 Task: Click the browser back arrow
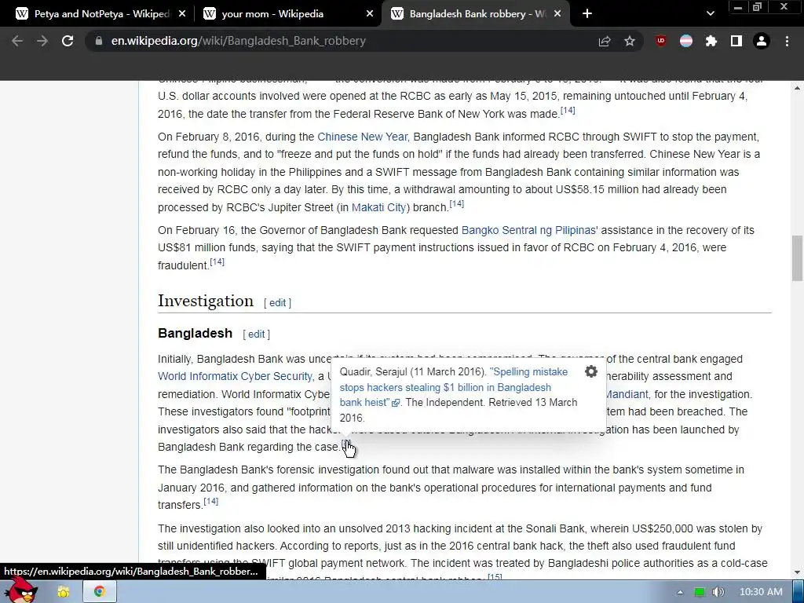pos(17,41)
